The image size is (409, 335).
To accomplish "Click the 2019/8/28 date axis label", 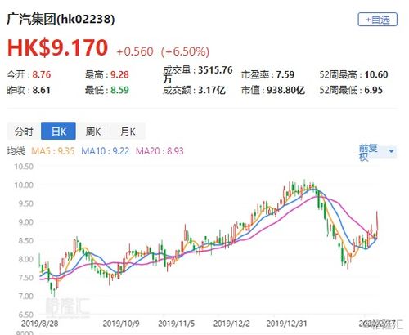I will [x=39, y=324].
